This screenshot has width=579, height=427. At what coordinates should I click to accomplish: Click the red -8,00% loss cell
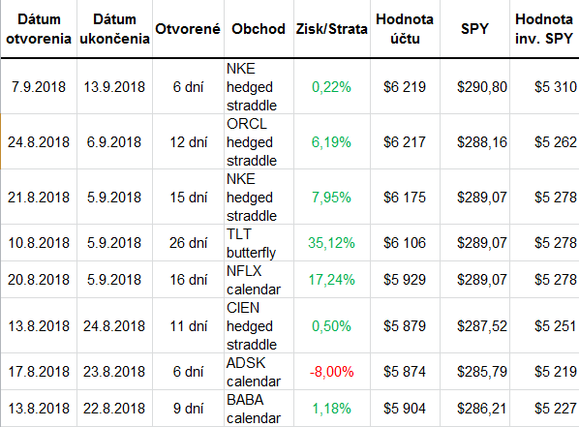tap(331, 372)
